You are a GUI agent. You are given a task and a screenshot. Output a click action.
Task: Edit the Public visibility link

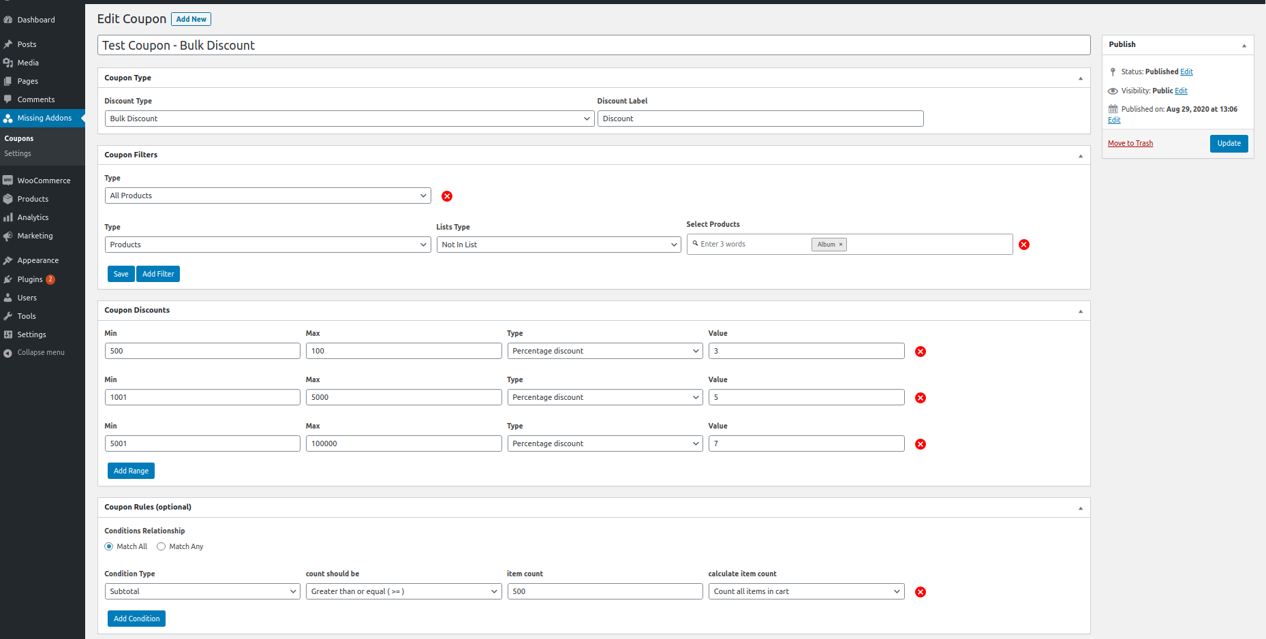1182,91
